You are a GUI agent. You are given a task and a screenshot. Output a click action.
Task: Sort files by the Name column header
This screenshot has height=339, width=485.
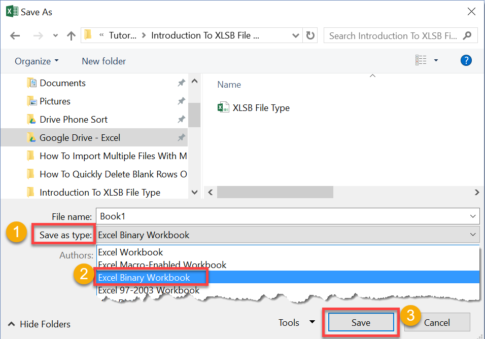[x=229, y=84]
